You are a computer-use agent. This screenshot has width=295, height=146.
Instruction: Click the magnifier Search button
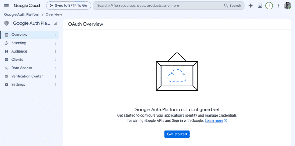pyautogui.click(x=232, y=6)
